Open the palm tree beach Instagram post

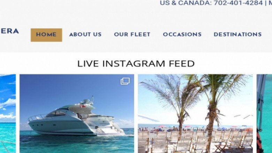[x=195, y=114]
